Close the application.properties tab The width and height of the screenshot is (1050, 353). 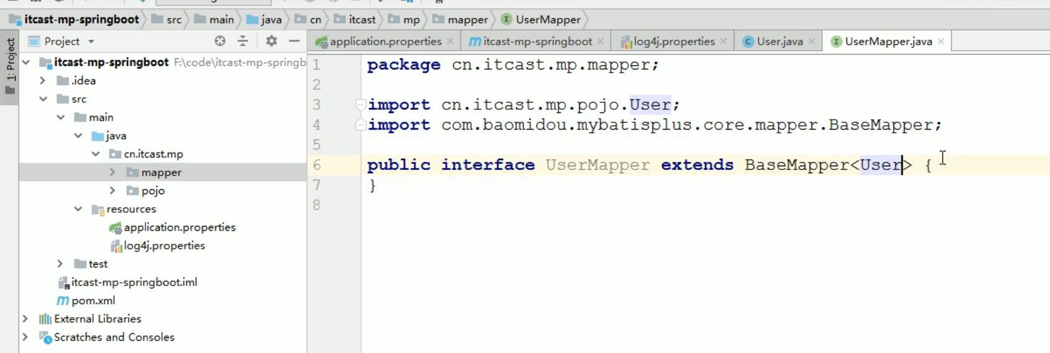(x=450, y=42)
